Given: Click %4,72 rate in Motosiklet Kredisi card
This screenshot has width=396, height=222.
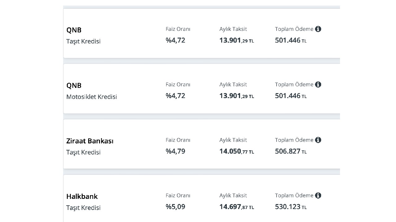Looking at the screenshot, I should [x=175, y=96].
